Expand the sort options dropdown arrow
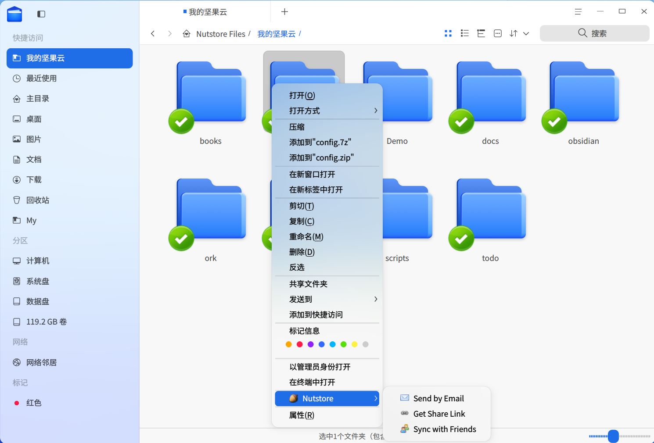This screenshot has width=654, height=443. pos(526,33)
